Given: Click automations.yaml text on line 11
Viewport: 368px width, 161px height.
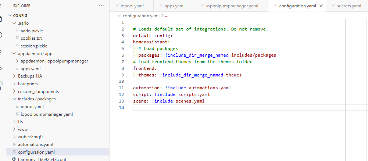Looking at the screenshot, I should (x=210, y=88).
